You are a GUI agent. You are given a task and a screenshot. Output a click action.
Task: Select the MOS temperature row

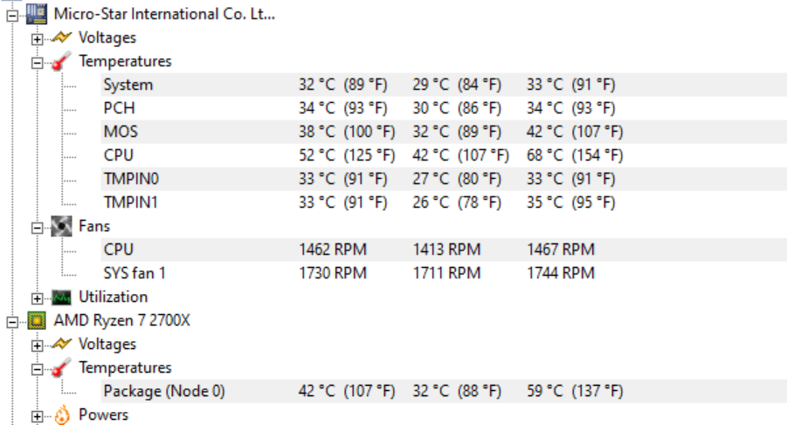click(x=444, y=132)
